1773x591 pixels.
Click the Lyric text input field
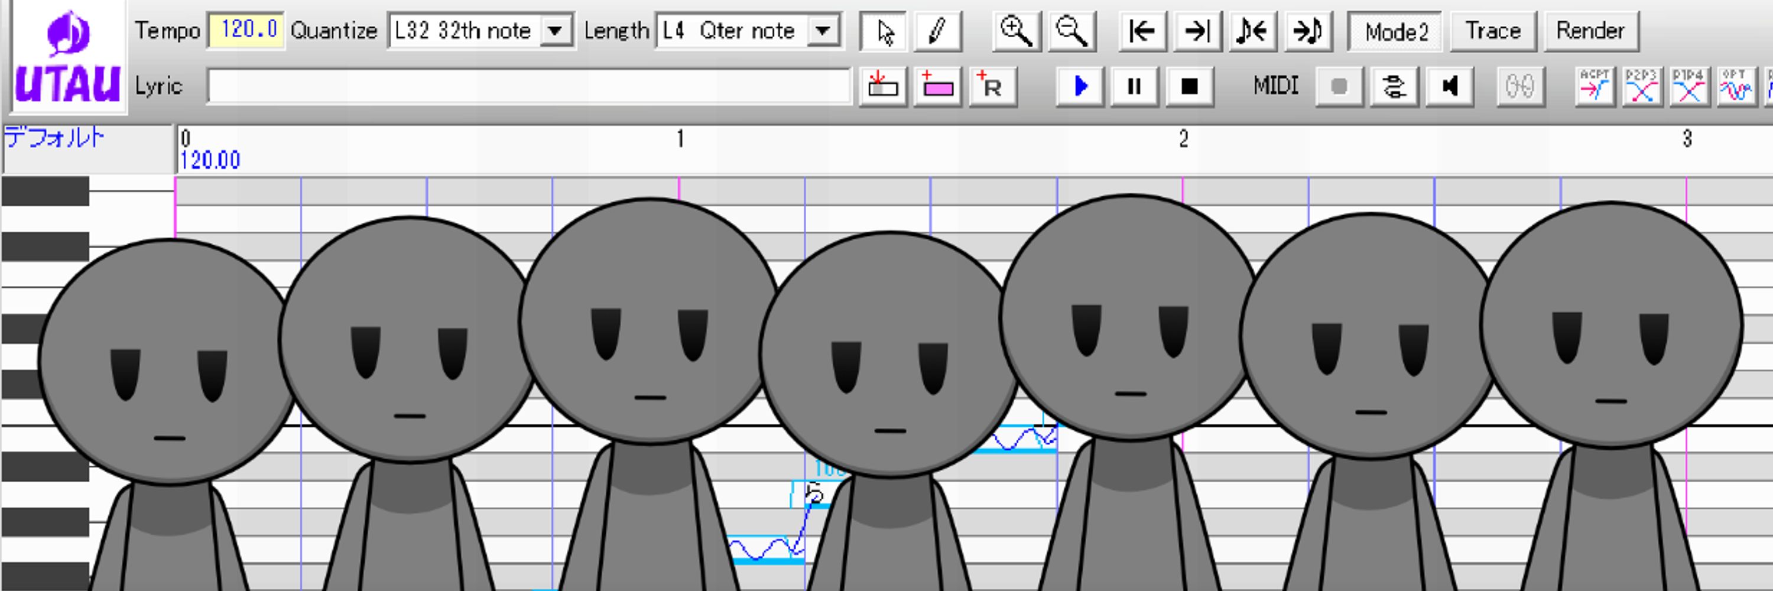[528, 87]
